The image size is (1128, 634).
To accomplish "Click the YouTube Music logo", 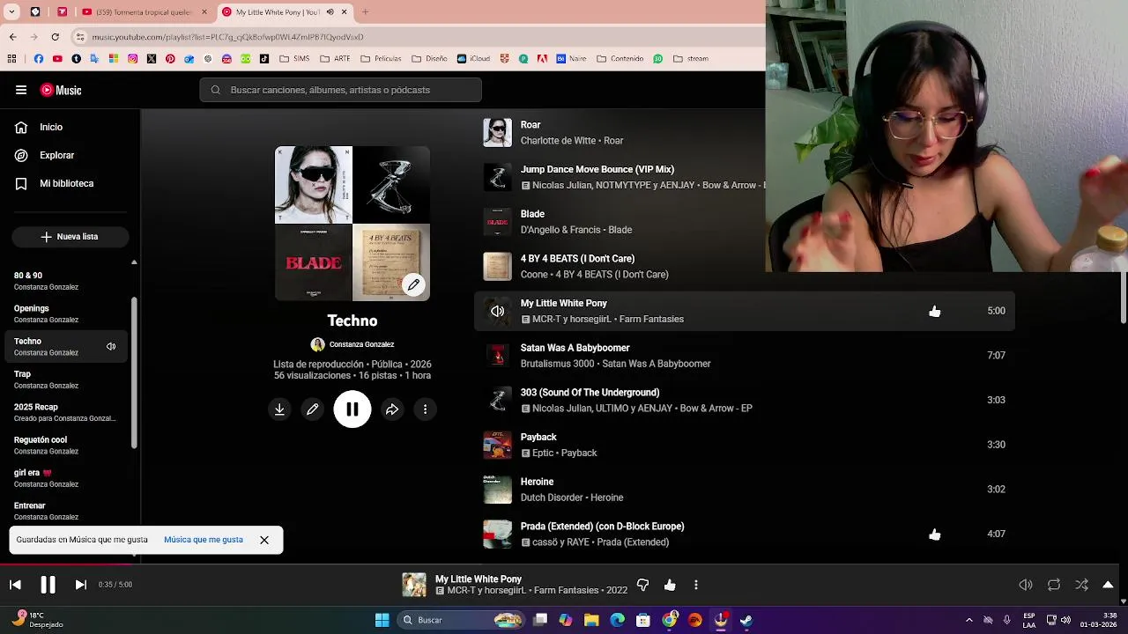I will (61, 90).
